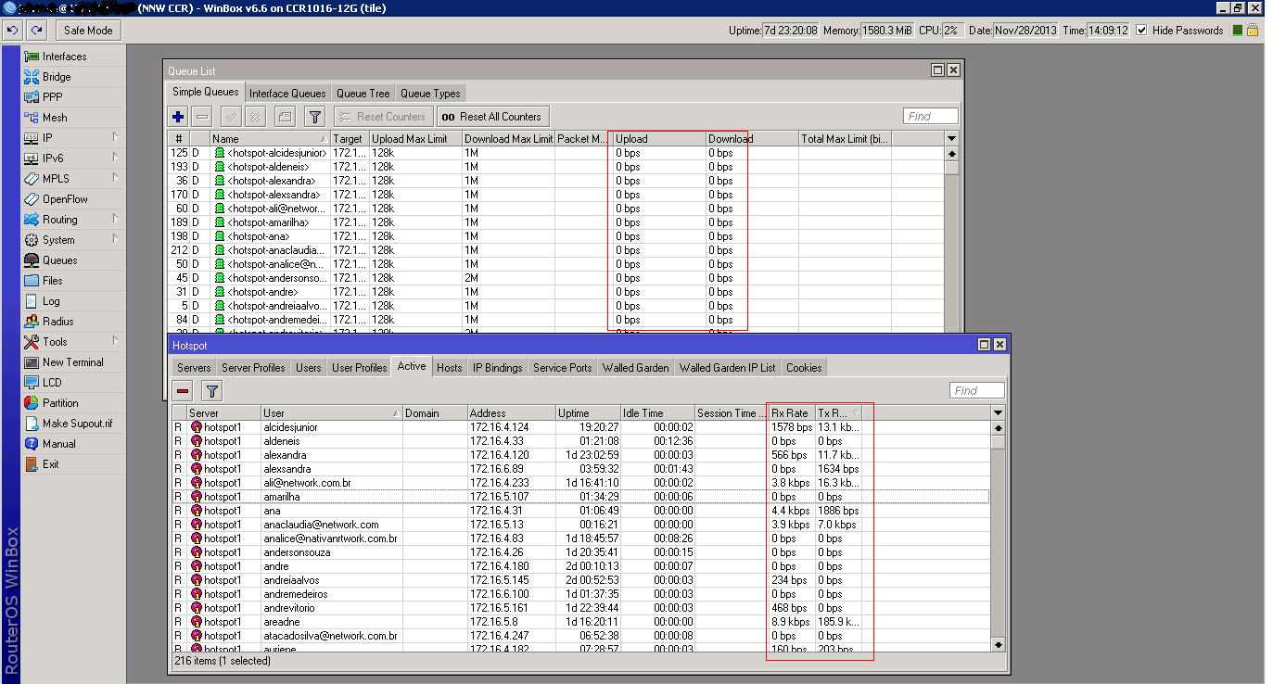Switch to the Queue Tree tab
The image size is (1273, 684).
pyautogui.click(x=363, y=94)
